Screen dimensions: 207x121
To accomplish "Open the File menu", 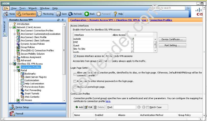I will pos(6,8).
